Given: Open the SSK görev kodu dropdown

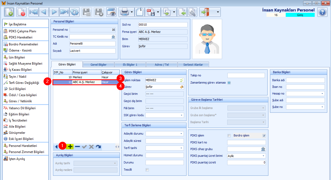Looking at the screenshot, I should (181, 115).
